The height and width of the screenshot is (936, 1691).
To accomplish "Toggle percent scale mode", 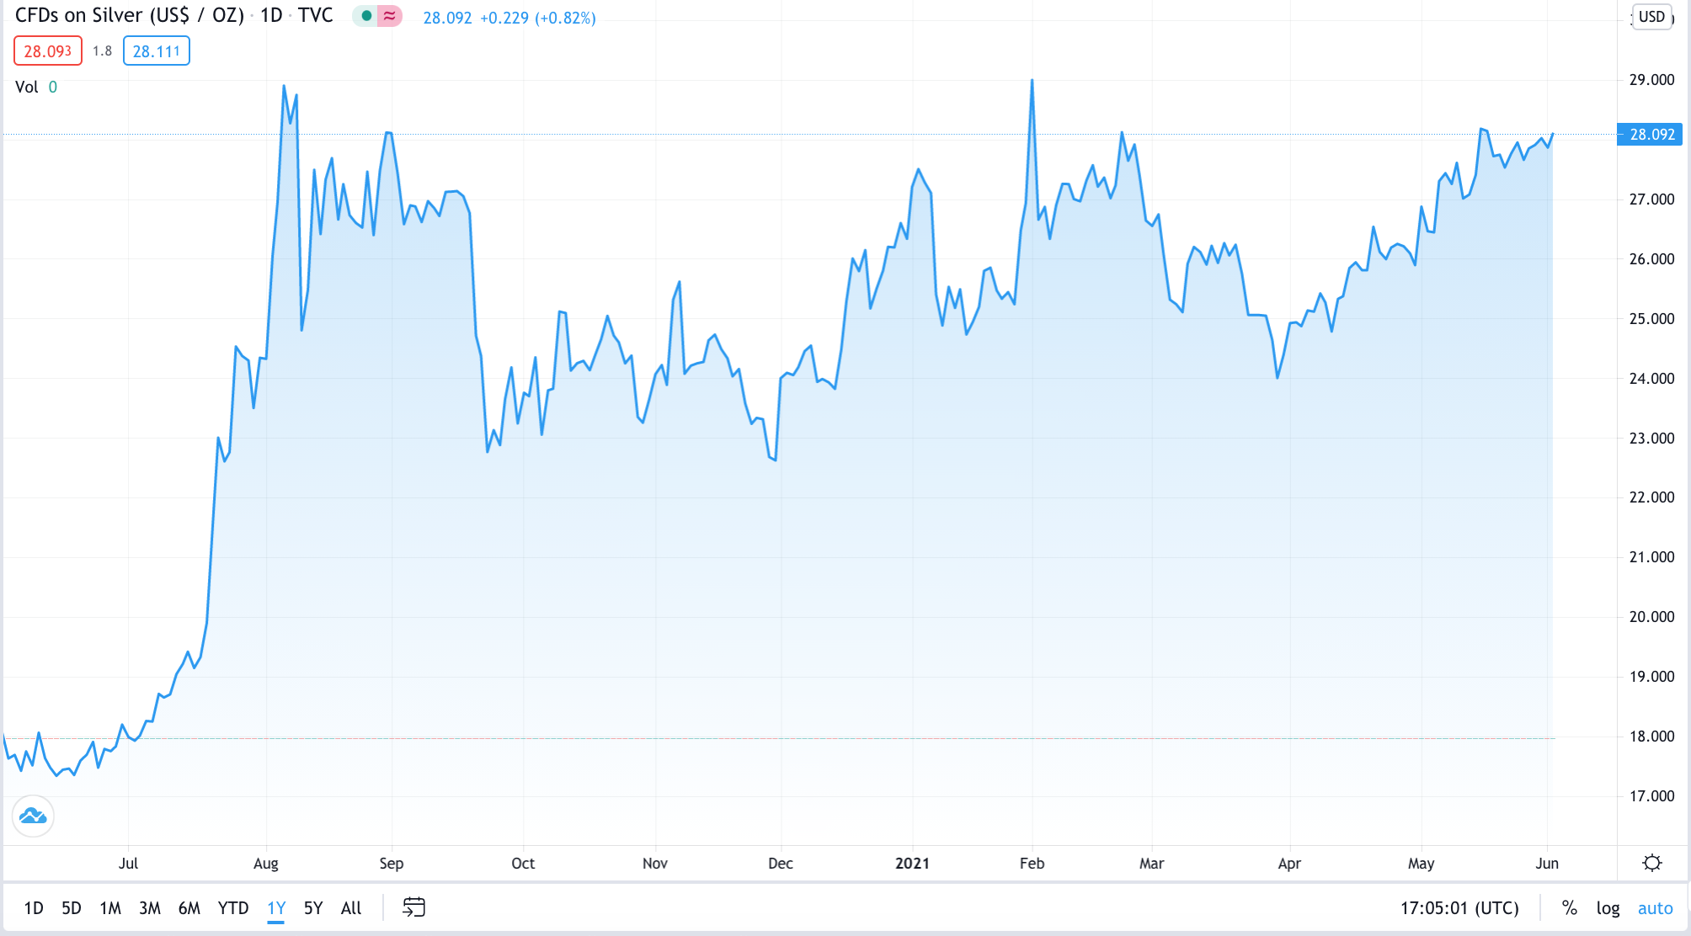I will [1569, 907].
